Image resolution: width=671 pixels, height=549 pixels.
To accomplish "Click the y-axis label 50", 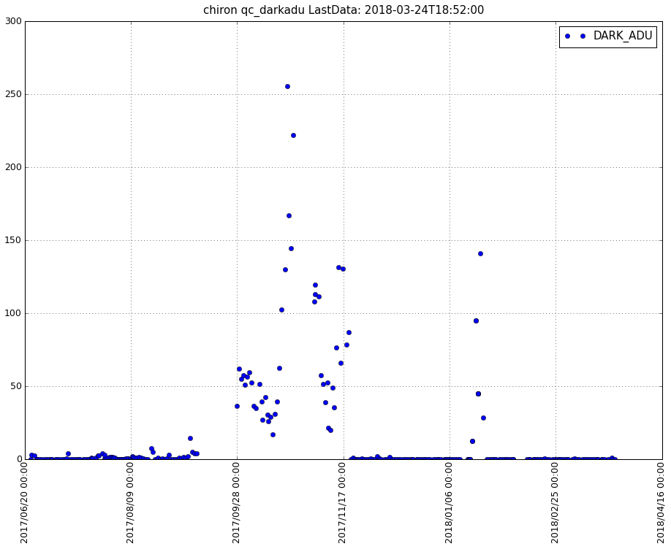I will point(16,386).
